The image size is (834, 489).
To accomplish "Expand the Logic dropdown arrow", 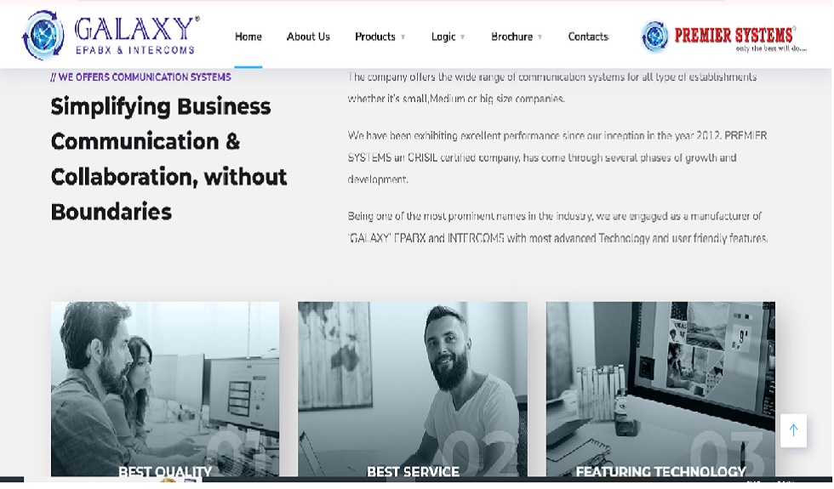I will click(x=463, y=37).
